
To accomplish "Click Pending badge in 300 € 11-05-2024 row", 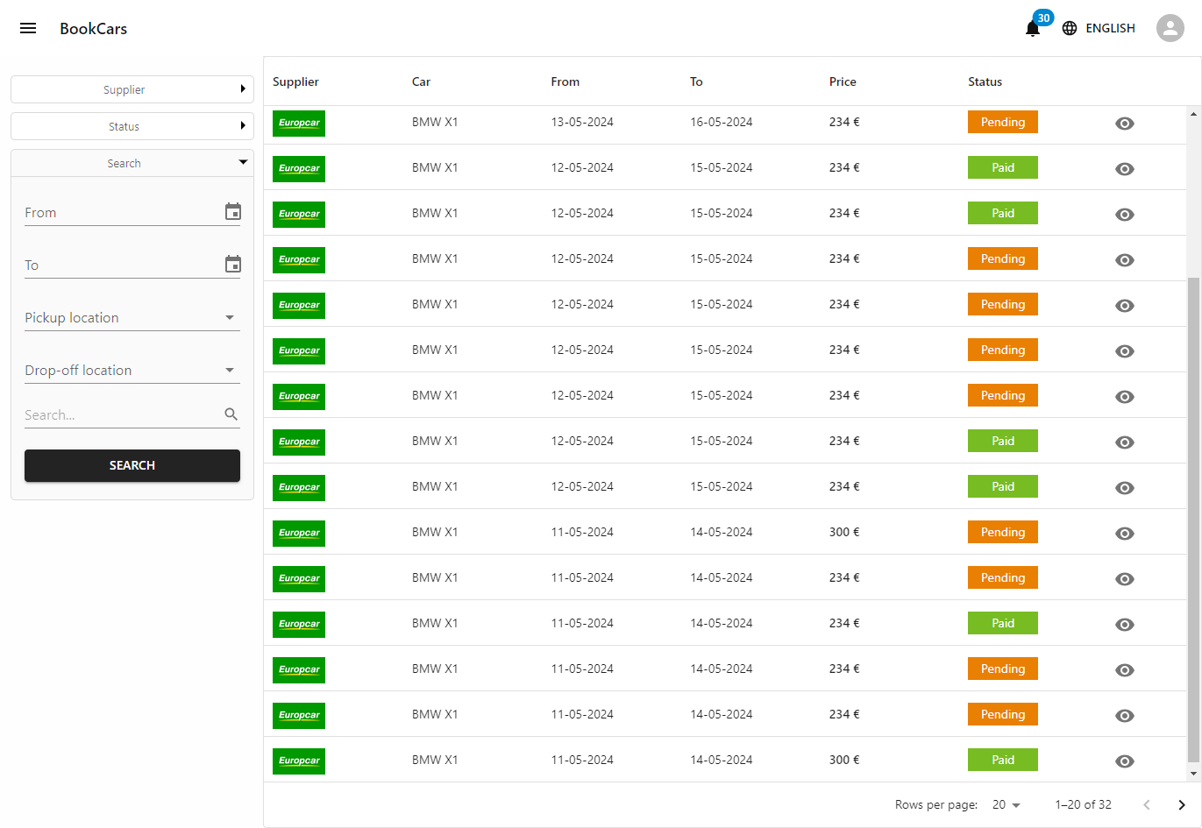I will [1003, 532].
